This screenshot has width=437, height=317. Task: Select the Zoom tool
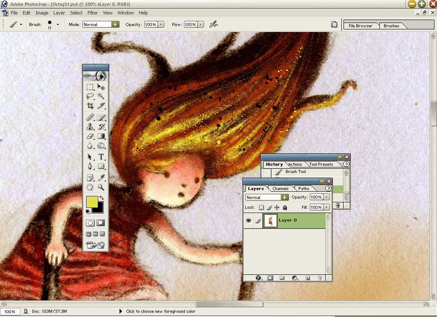(x=101, y=187)
